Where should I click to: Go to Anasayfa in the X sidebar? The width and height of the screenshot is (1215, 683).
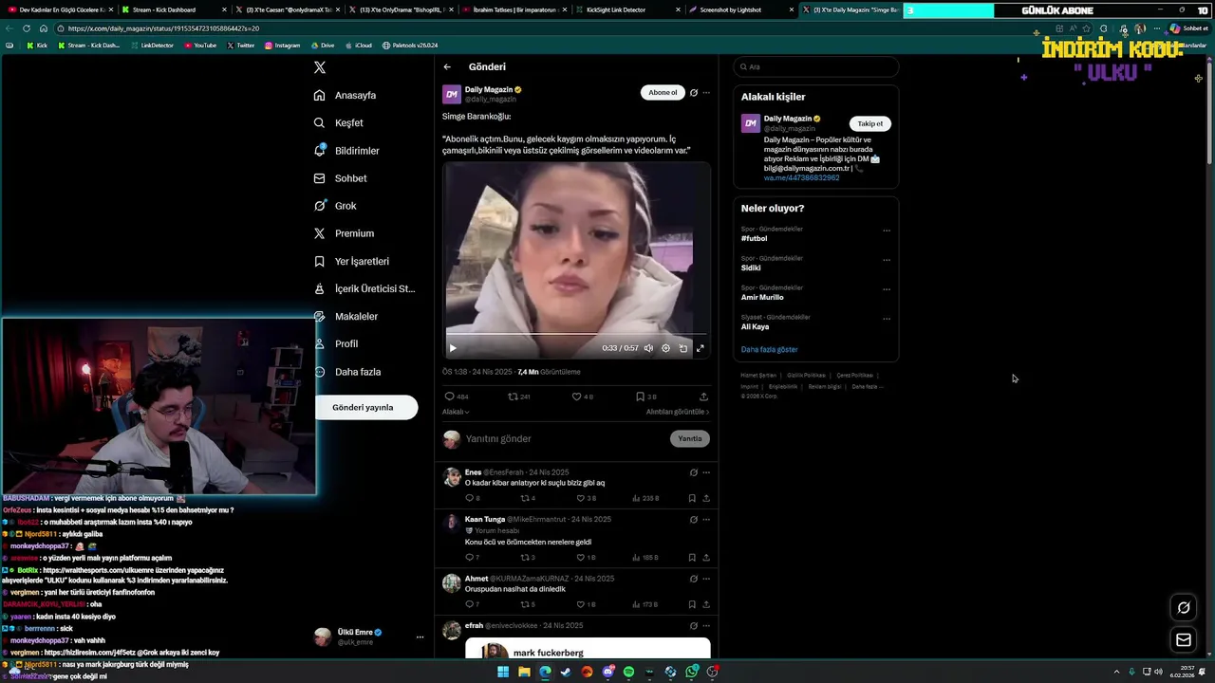pos(346,95)
